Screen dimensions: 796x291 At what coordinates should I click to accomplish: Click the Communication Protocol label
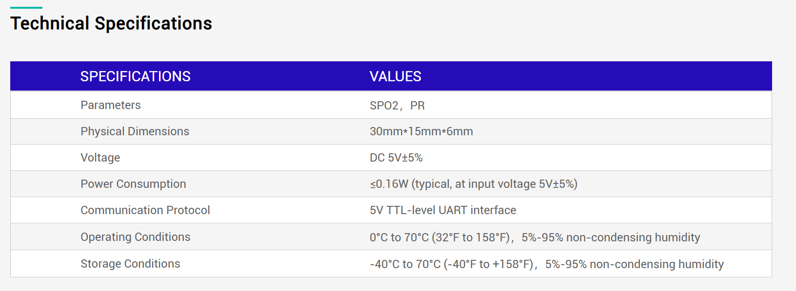click(x=145, y=210)
